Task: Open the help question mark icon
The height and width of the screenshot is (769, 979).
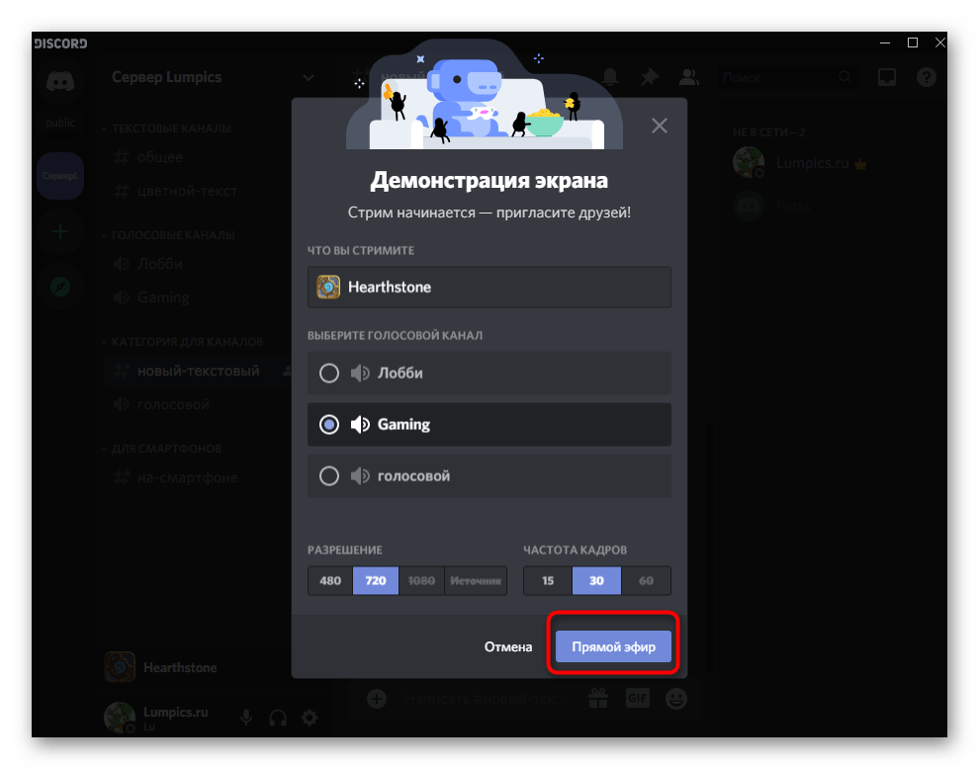Action: pyautogui.click(x=927, y=76)
